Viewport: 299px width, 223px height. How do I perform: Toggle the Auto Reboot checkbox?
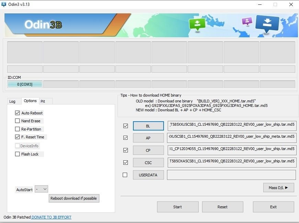[x=17, y=113]
